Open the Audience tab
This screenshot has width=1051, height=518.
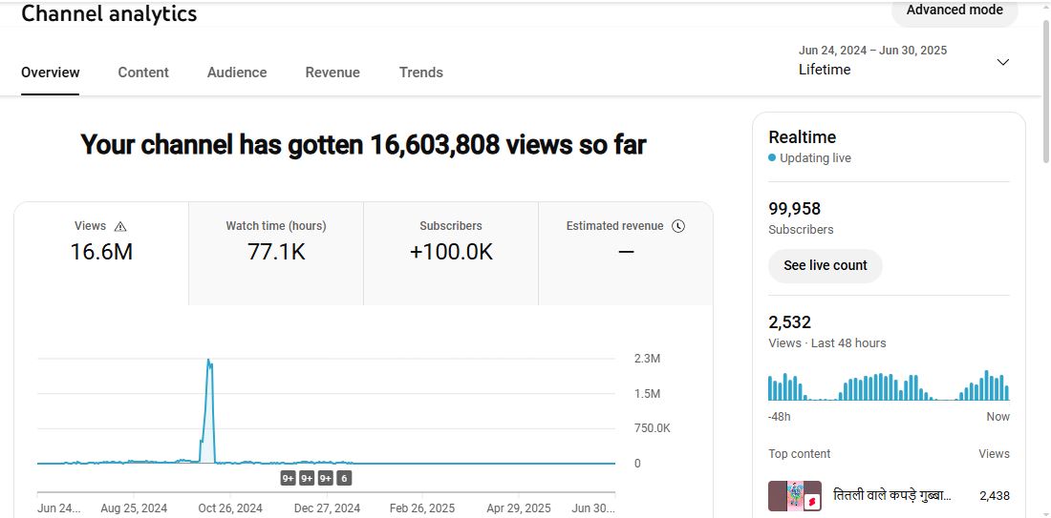click(x=237, y=73)
